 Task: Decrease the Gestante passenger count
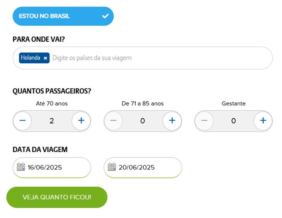coord(204,121)
